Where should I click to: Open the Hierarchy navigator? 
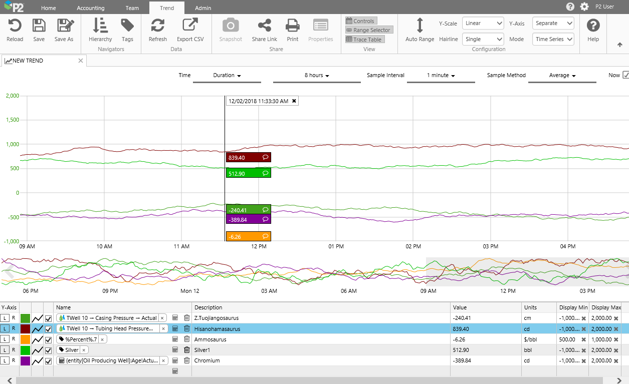100,26
